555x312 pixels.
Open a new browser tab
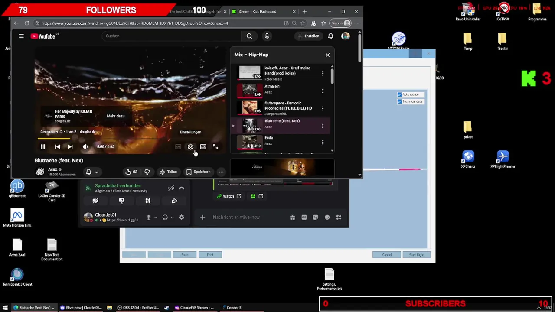pos(304,12)
